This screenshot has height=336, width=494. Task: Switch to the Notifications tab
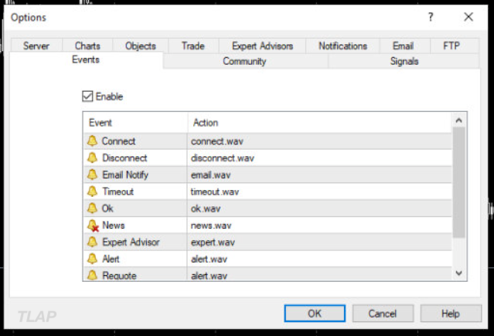(x=342, y=46)
